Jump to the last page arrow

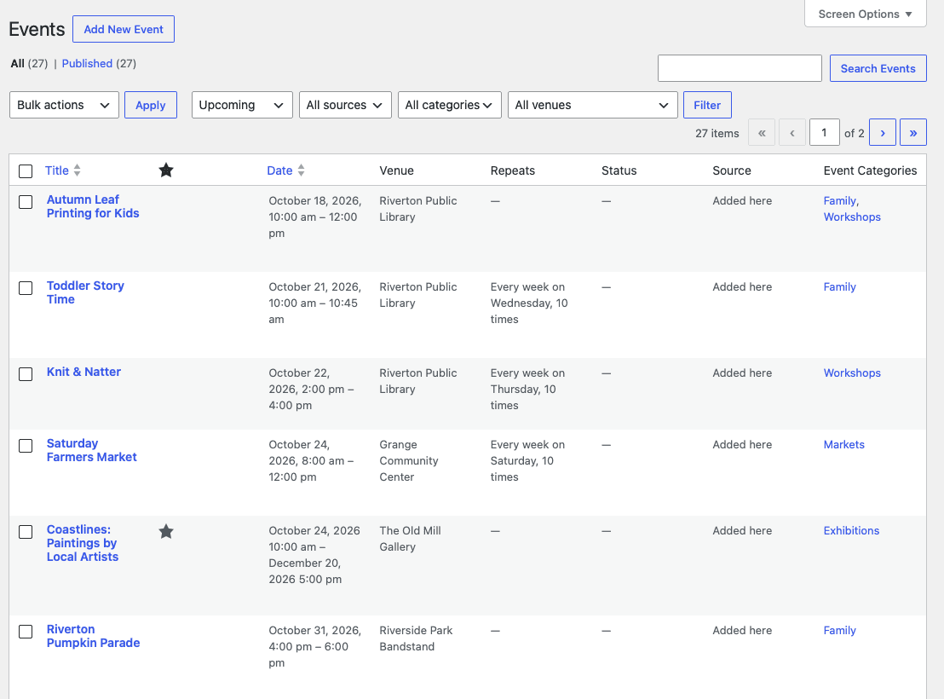(913, 133)
